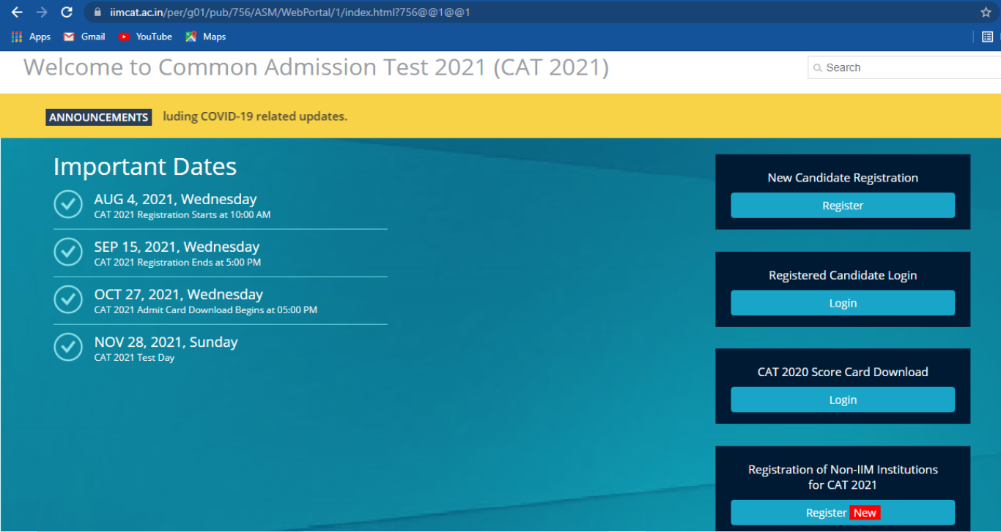Click the 'CAT 2021 Test Day' text
Image resolution: width=1001 pixels, height=532 pixels.
(x=134, y=358)
